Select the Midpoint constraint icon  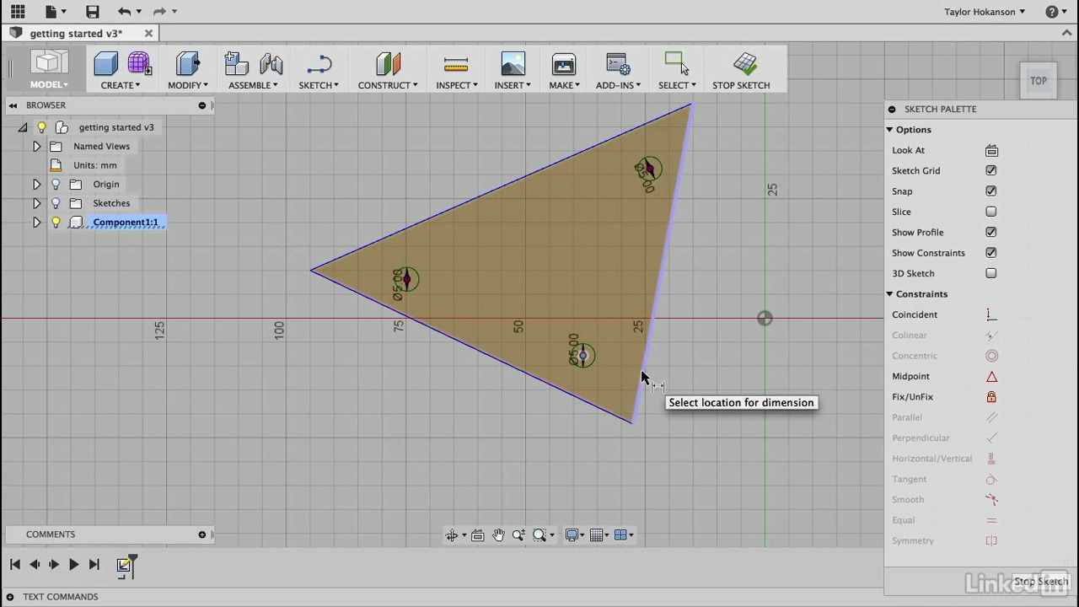point(991,377)
